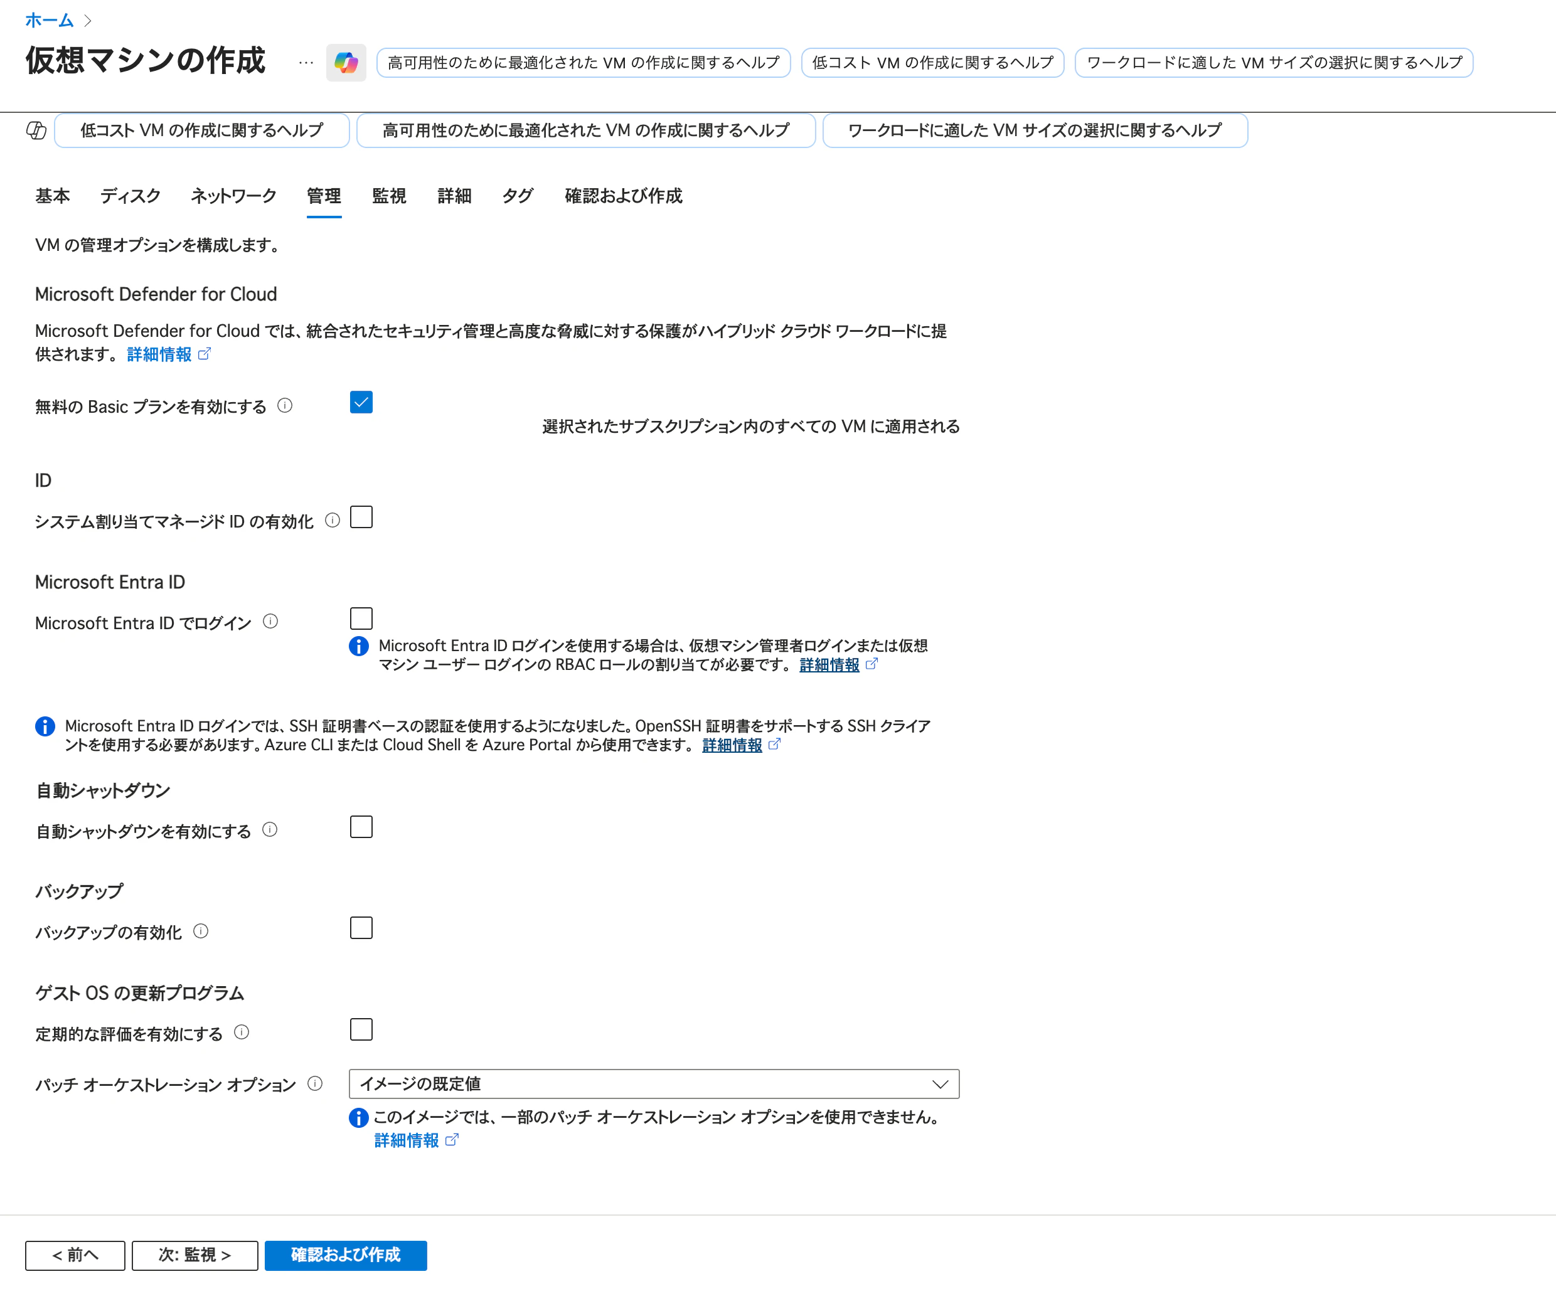Viewport: 1556px width, 1301px height.
Task: Click the < 前へ button
Action: click(x=75, y=1255)
